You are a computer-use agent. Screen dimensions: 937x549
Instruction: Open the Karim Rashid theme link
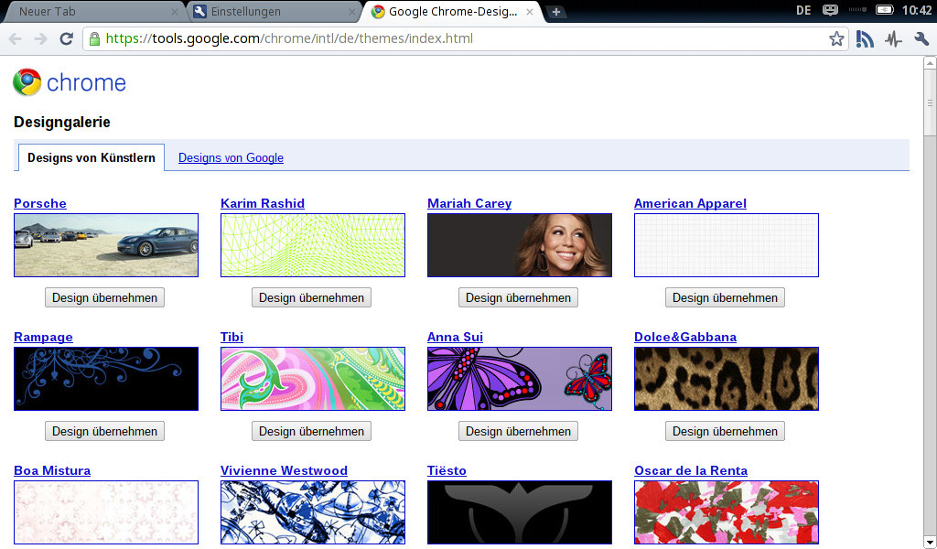click(263, 203)
